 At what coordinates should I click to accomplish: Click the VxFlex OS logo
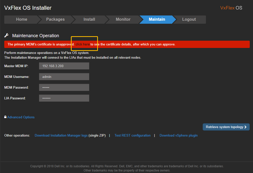click(231, 8)
